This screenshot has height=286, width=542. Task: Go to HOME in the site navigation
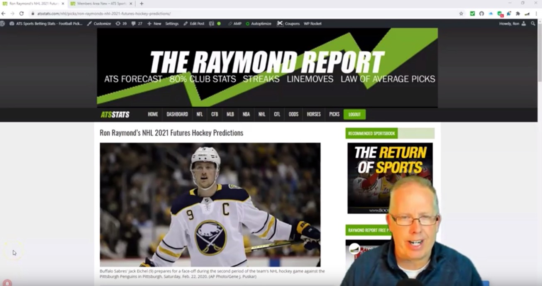(x=153, y=114)
